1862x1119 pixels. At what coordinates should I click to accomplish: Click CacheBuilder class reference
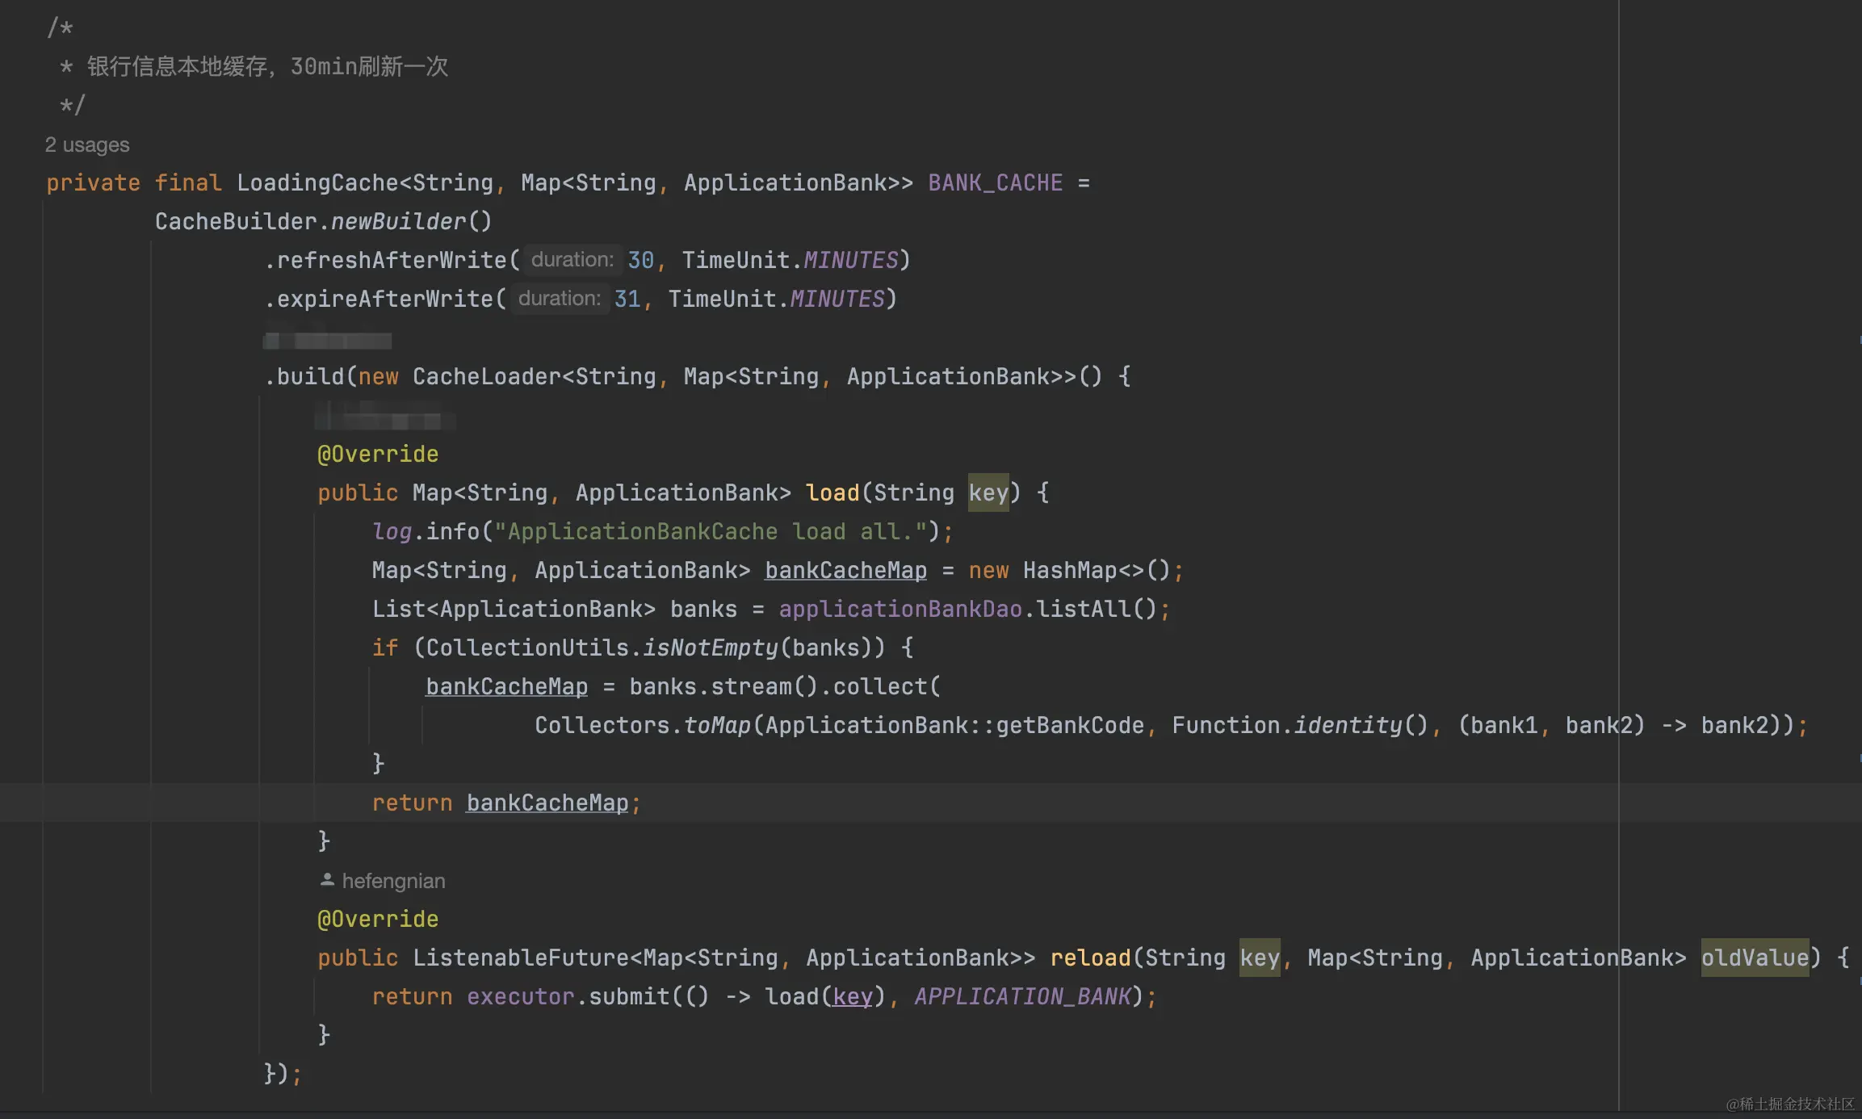click(x=236, y=221)
